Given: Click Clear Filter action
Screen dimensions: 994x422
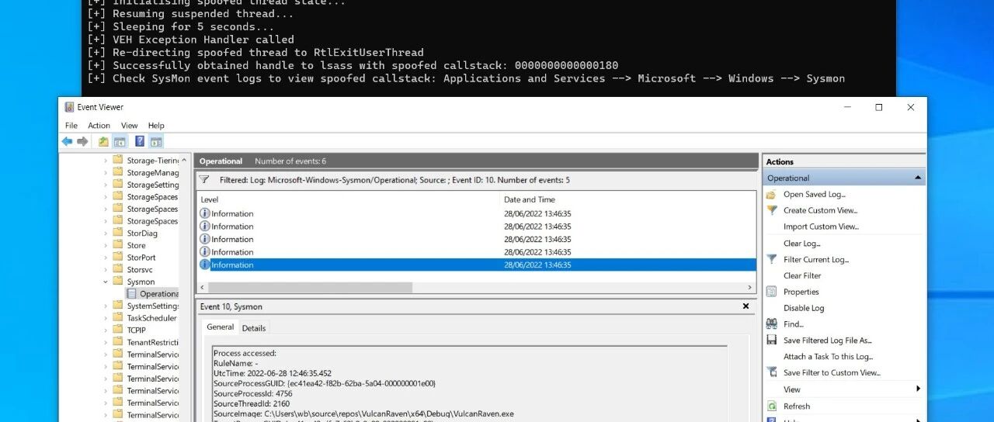Looking at the screenshot, I should 802,275.
